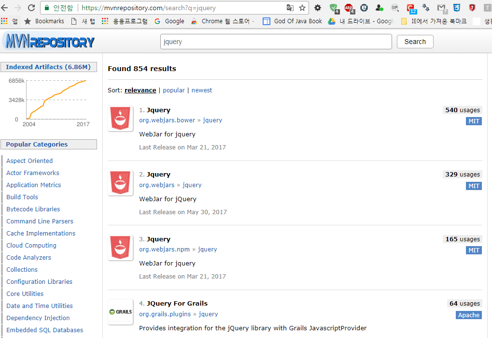Click MIT license tag on first result
The height and width of the screenshot is (338, 492).
[474, 121]
